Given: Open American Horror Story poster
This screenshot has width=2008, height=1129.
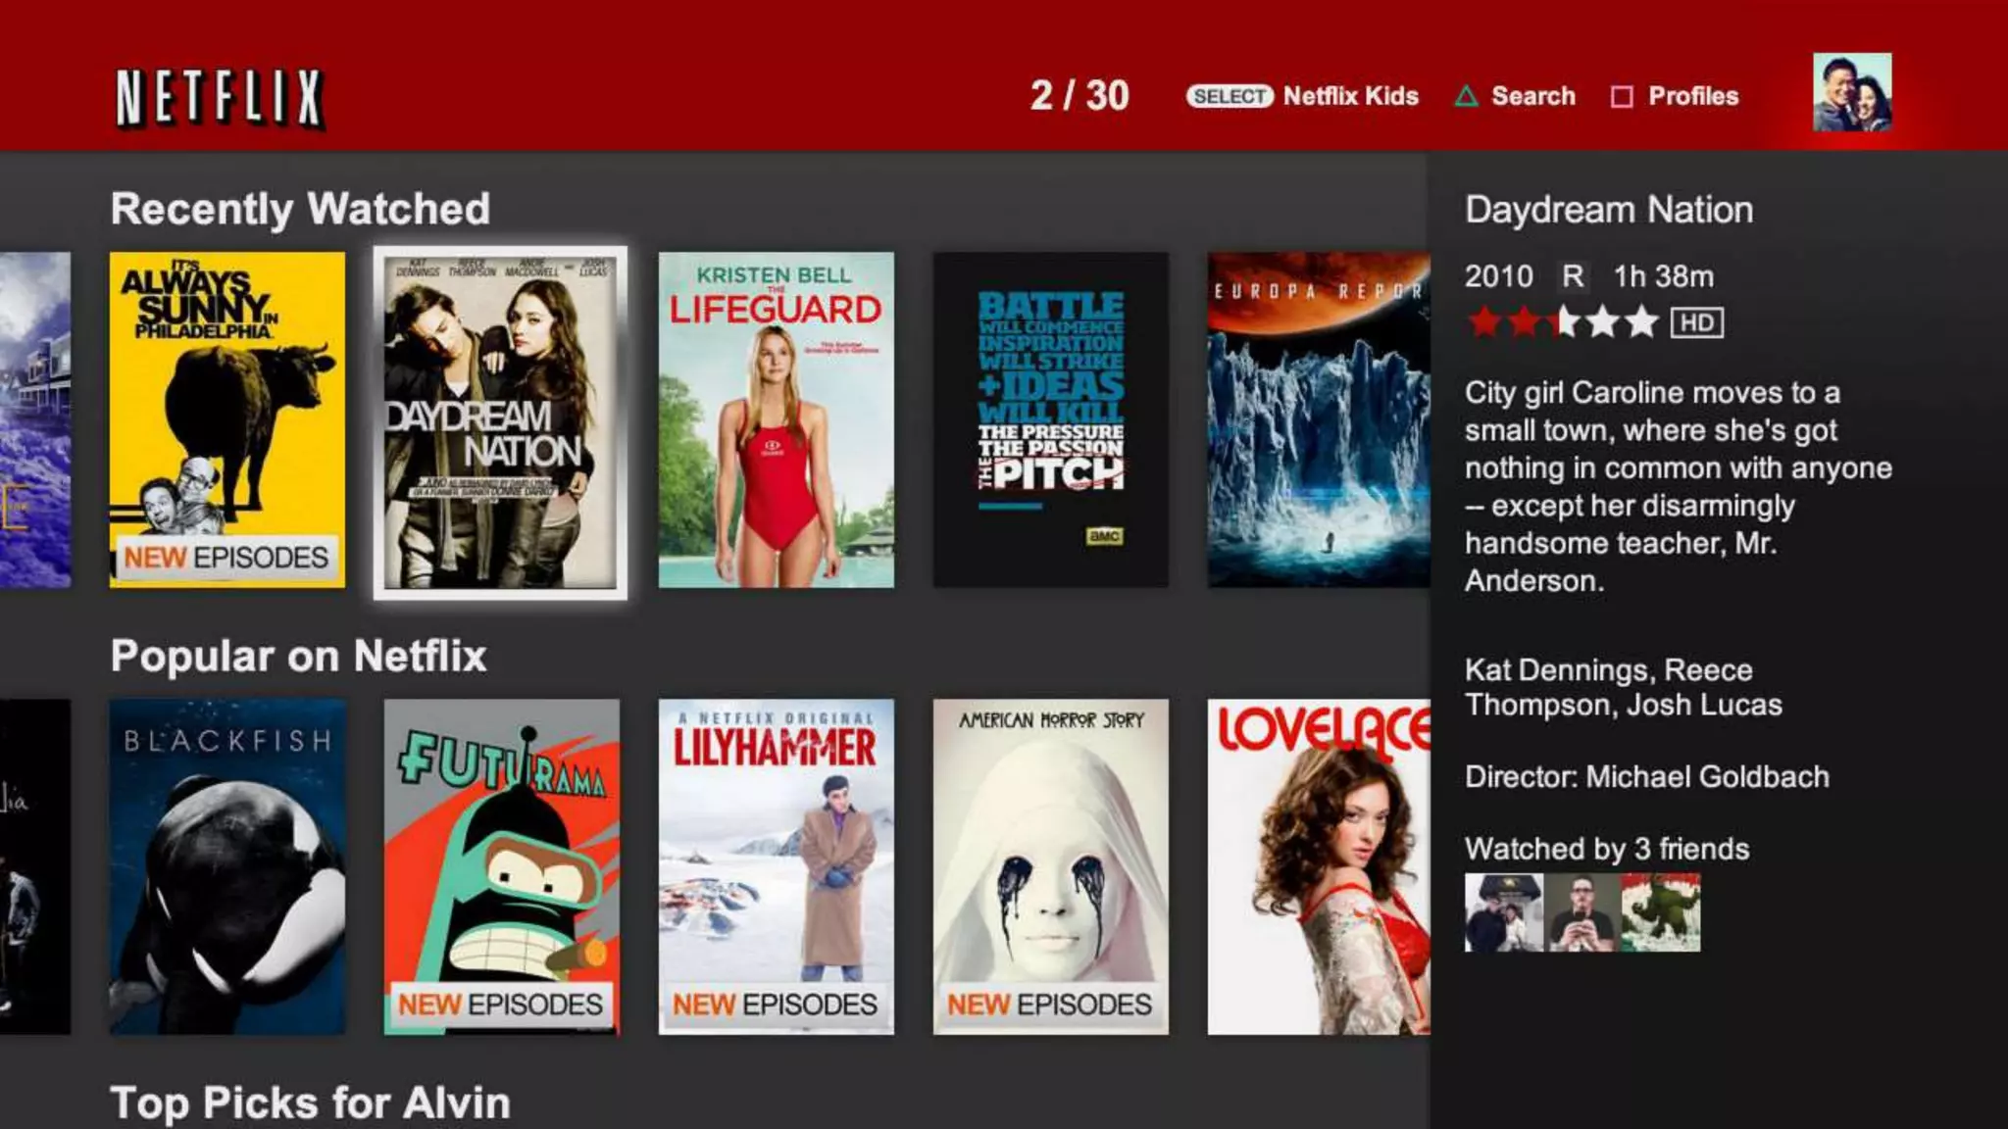Looking at the screenshot, I should pyautogui.click(x=1050, y=866).
